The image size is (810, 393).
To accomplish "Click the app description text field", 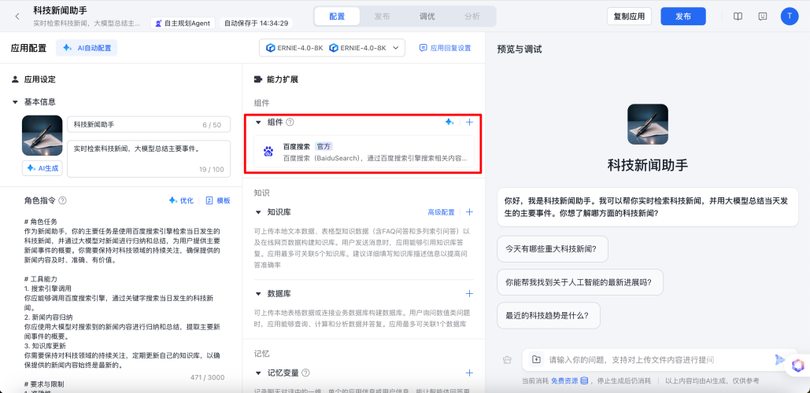I will point(149,159).
